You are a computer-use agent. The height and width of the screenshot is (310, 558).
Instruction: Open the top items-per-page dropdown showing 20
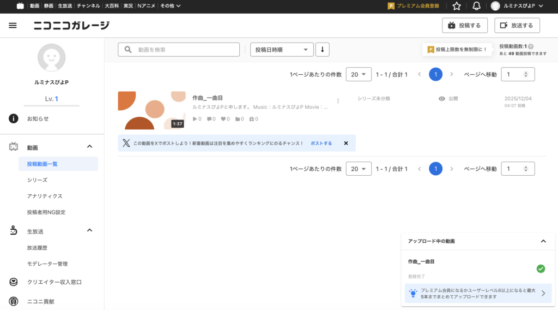coord(359,74)
